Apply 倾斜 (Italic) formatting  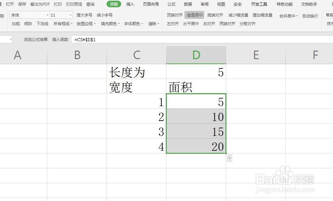(x=28, y=23)
